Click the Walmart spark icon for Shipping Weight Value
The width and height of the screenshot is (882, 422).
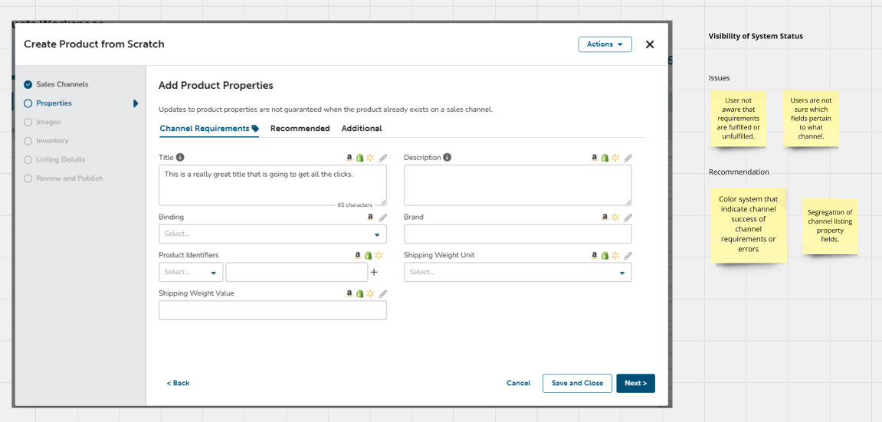pos(370,293)
